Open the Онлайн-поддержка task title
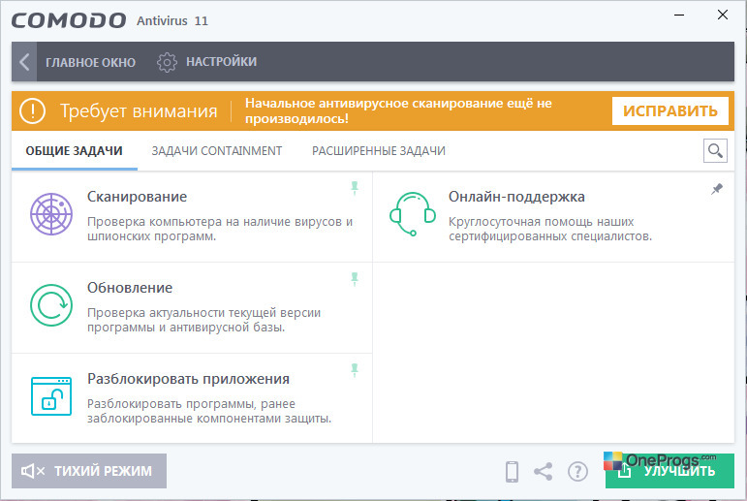Viewport: 747px width, 501px height. (x=516, y=197)
